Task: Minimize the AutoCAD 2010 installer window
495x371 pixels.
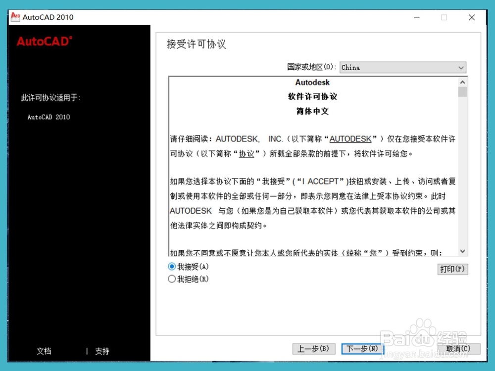Action: 417,17
